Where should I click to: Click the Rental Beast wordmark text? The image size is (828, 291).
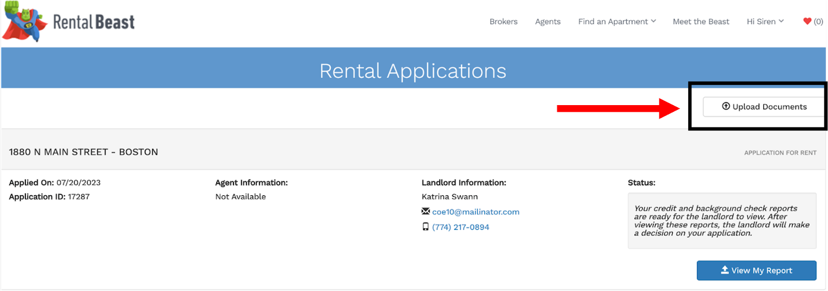[94, 22]
